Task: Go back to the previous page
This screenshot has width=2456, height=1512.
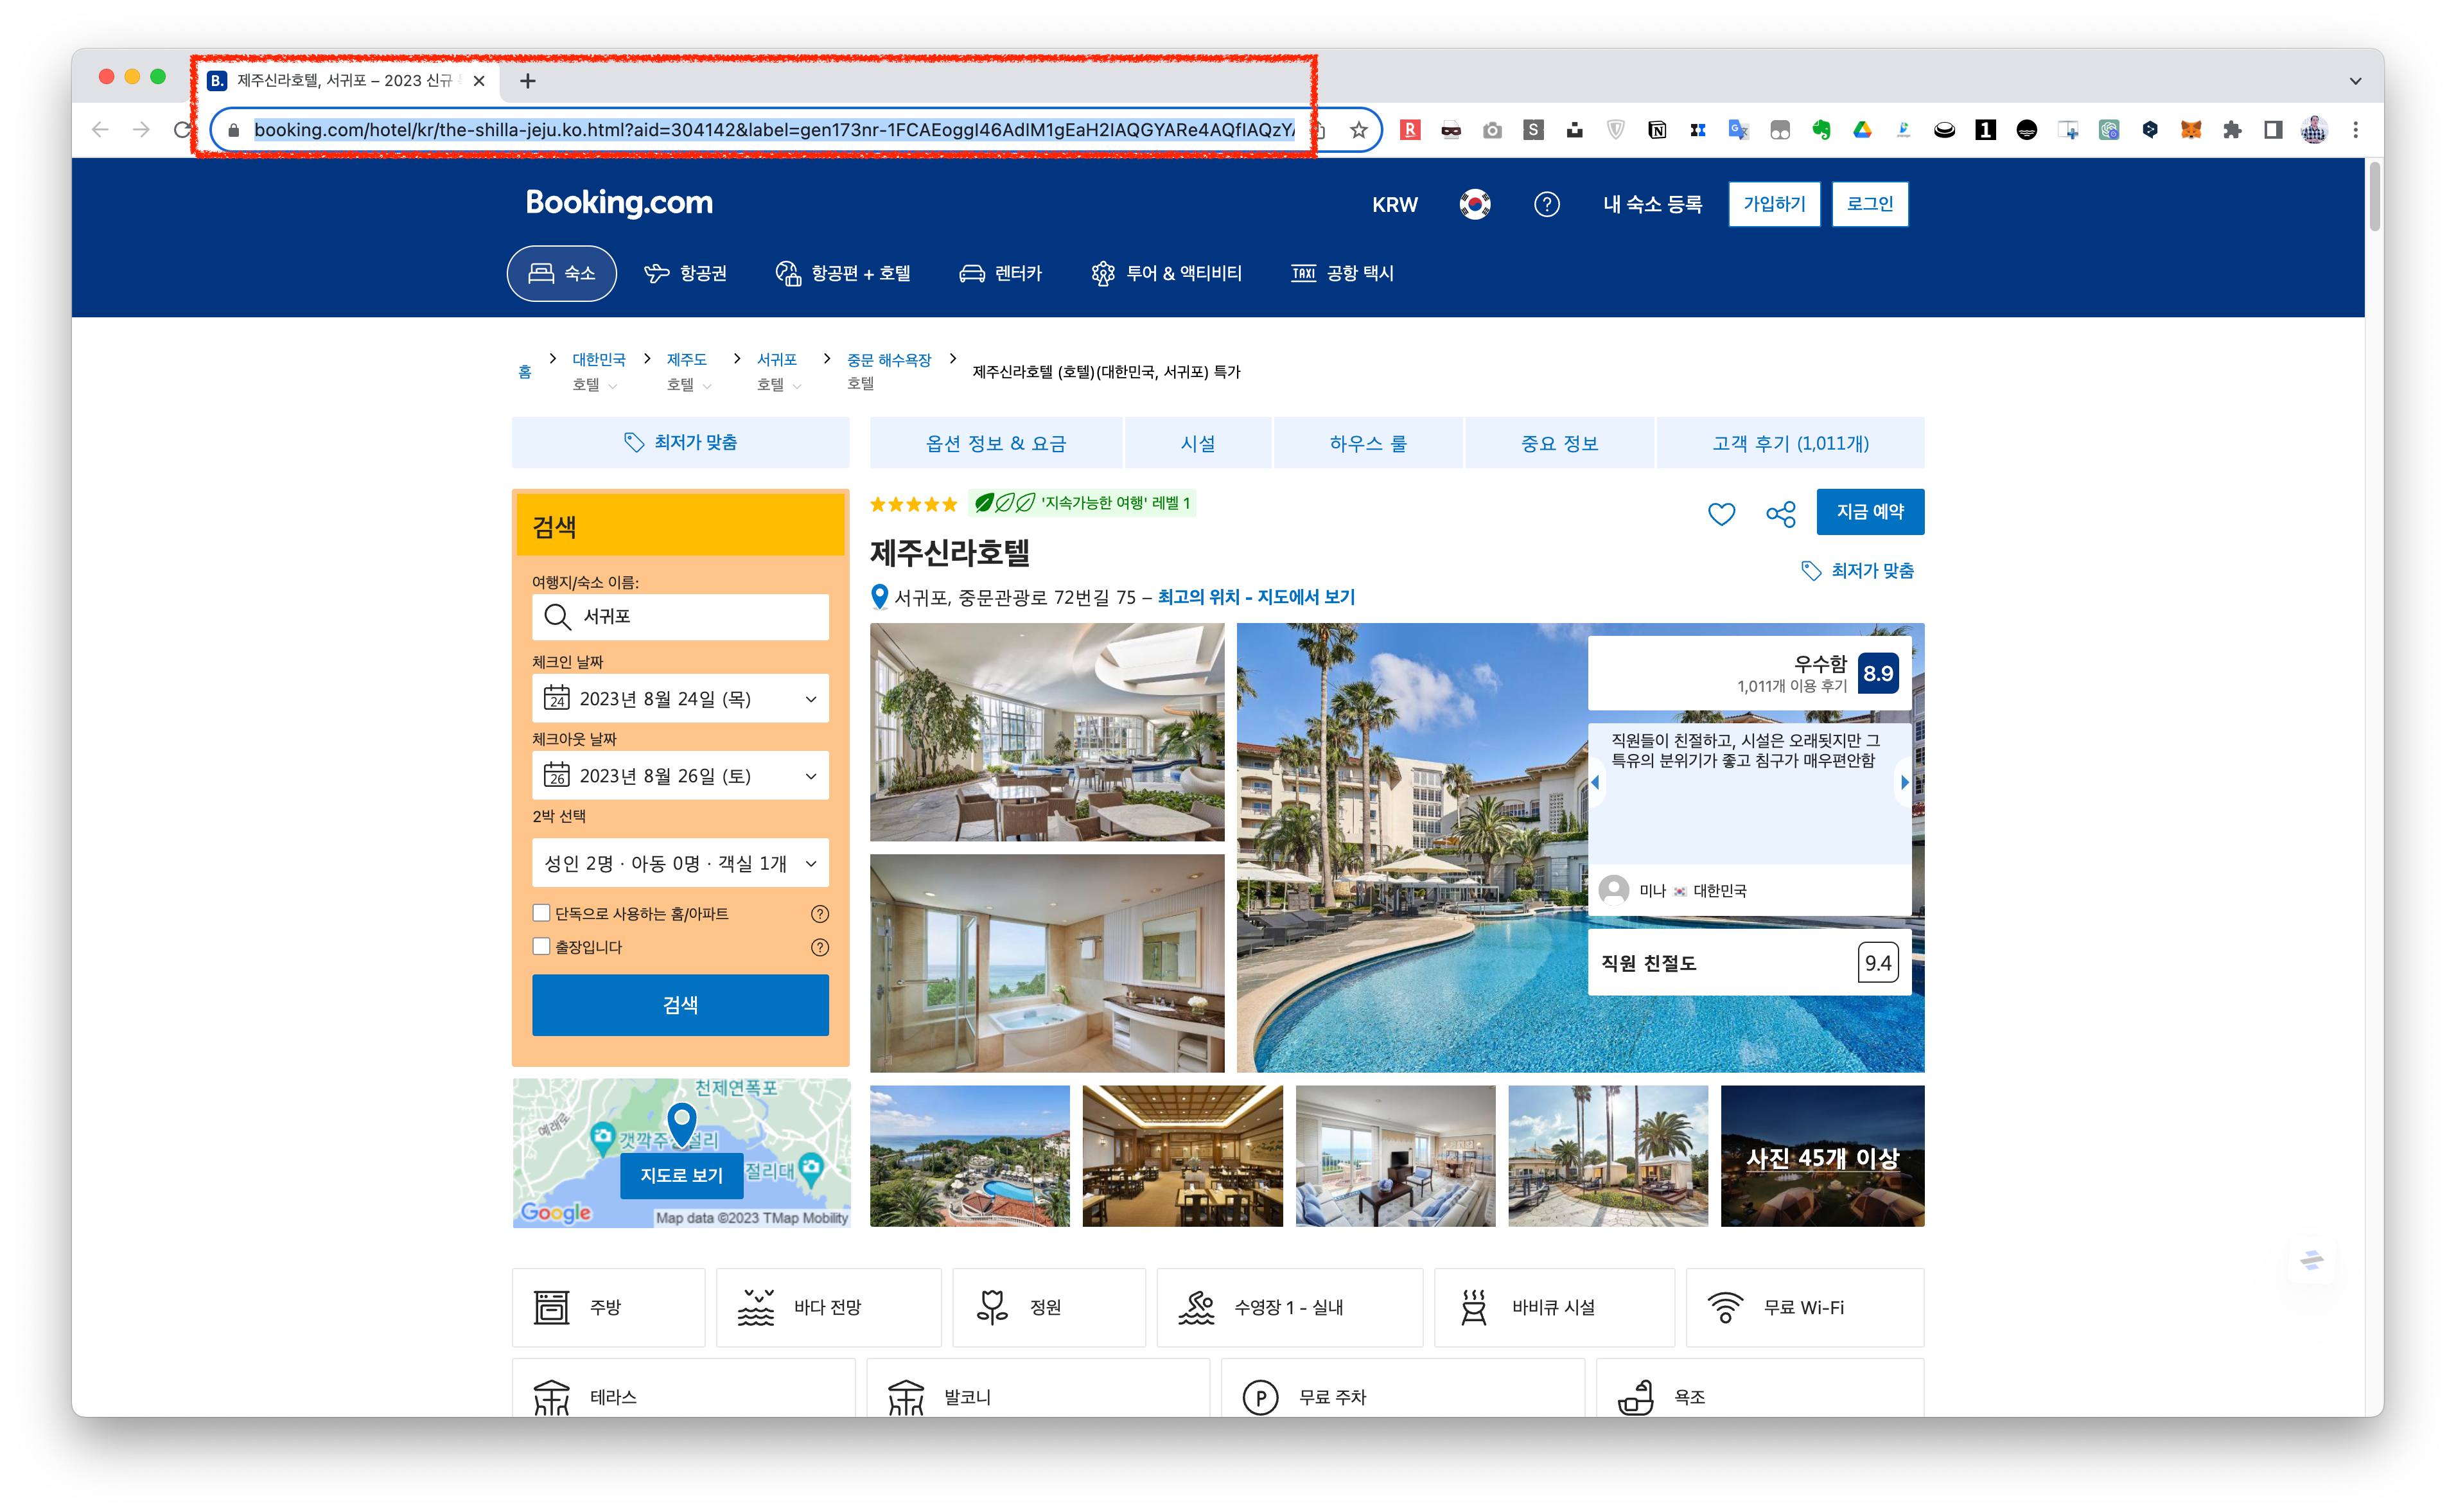Action: click(100, 130)
